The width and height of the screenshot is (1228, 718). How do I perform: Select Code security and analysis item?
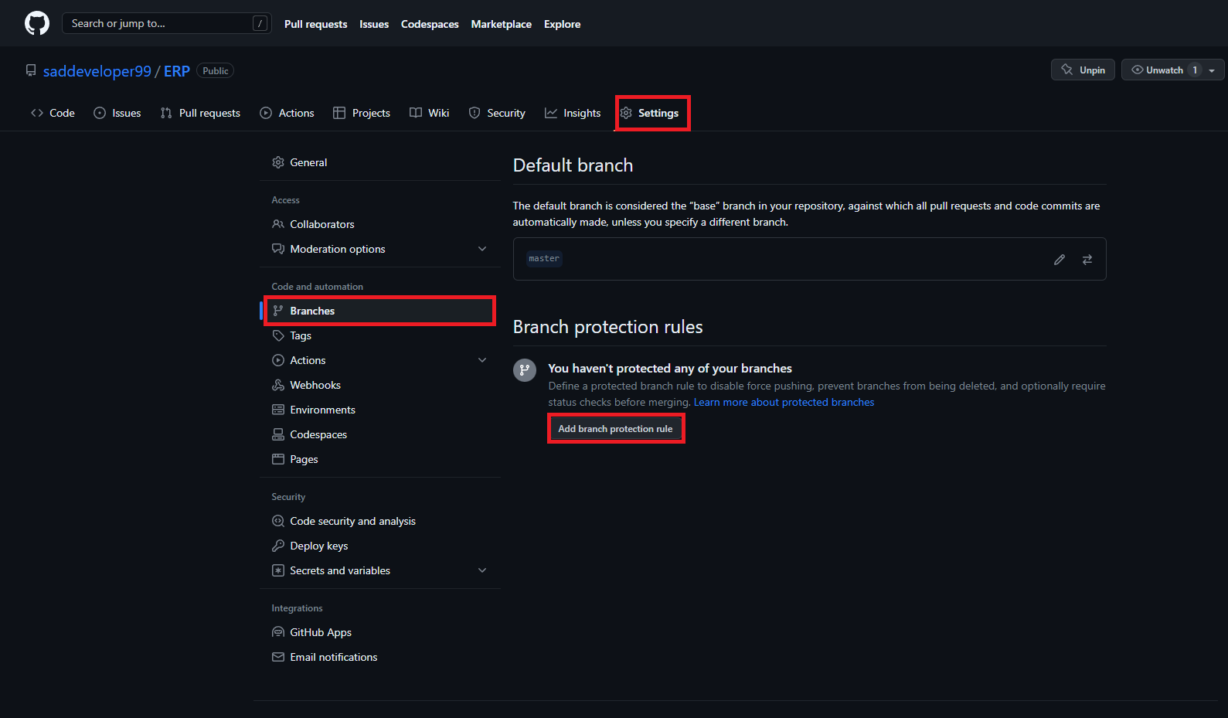coord(380,521)
